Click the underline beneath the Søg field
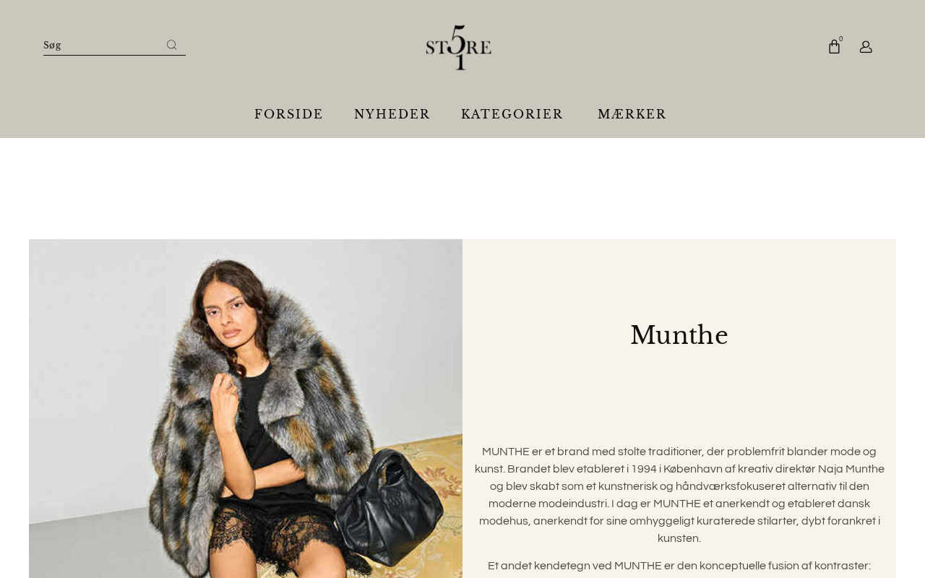The image size is (925, 578). pyautogui.click(x=114, y=55)
